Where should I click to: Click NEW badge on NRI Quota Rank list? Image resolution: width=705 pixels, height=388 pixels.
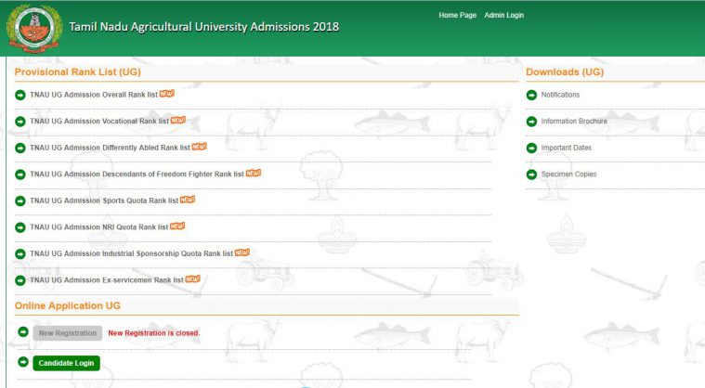(x=177, y=226)
